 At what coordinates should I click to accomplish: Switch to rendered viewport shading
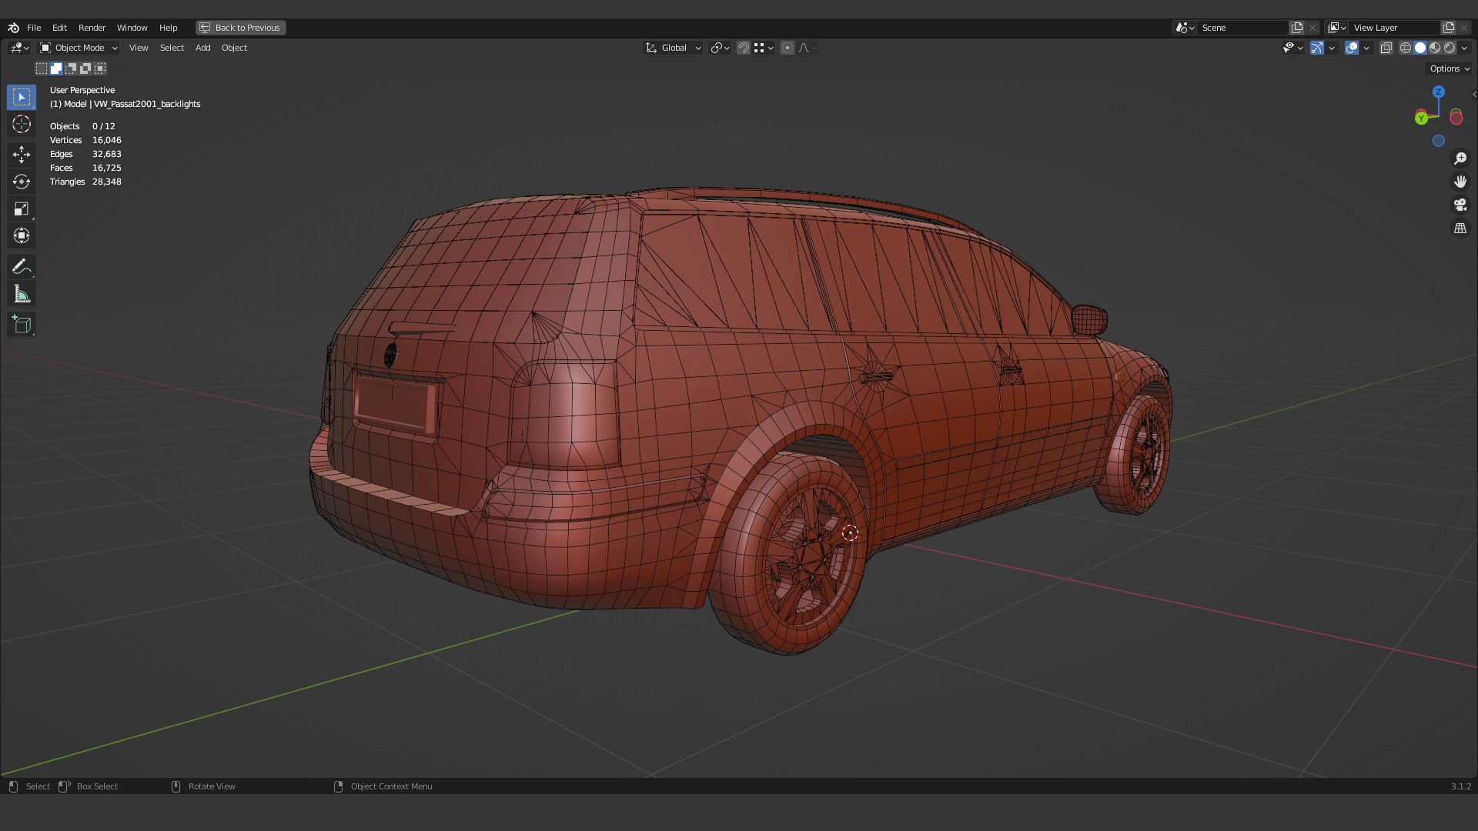click(1450, 48)
